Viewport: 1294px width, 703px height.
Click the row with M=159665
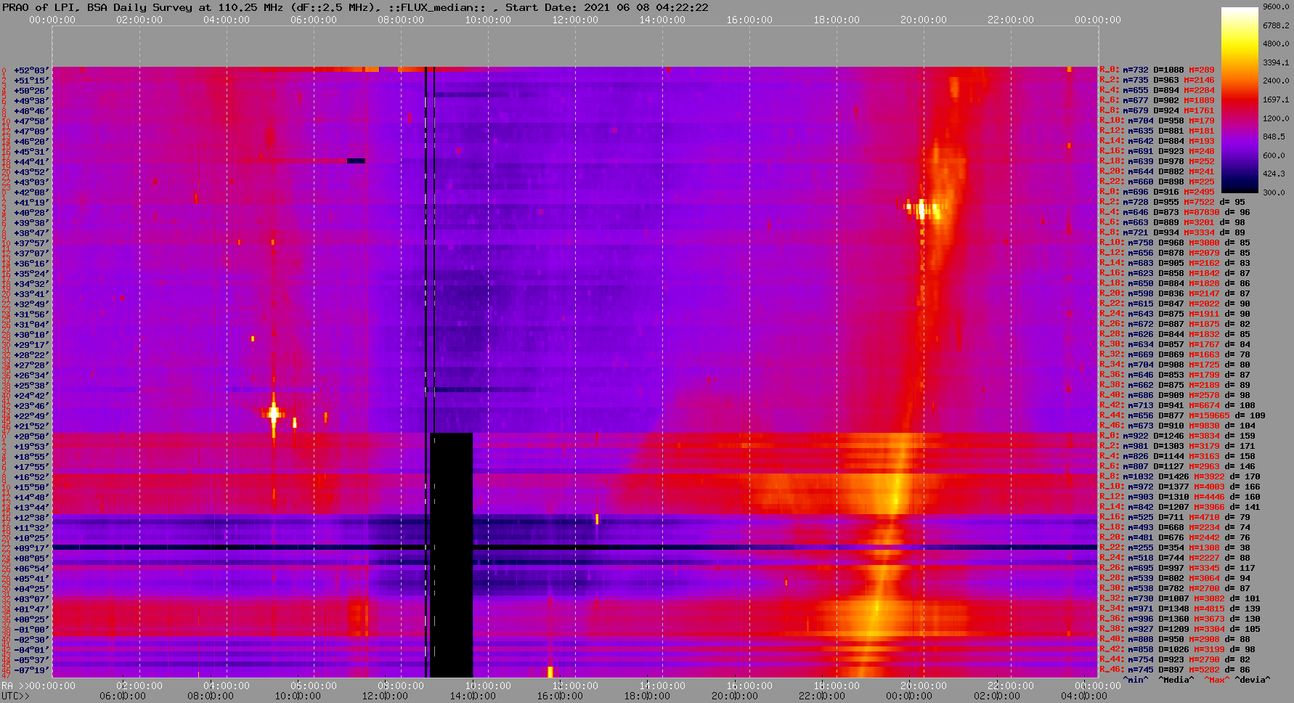[1182, 416]
